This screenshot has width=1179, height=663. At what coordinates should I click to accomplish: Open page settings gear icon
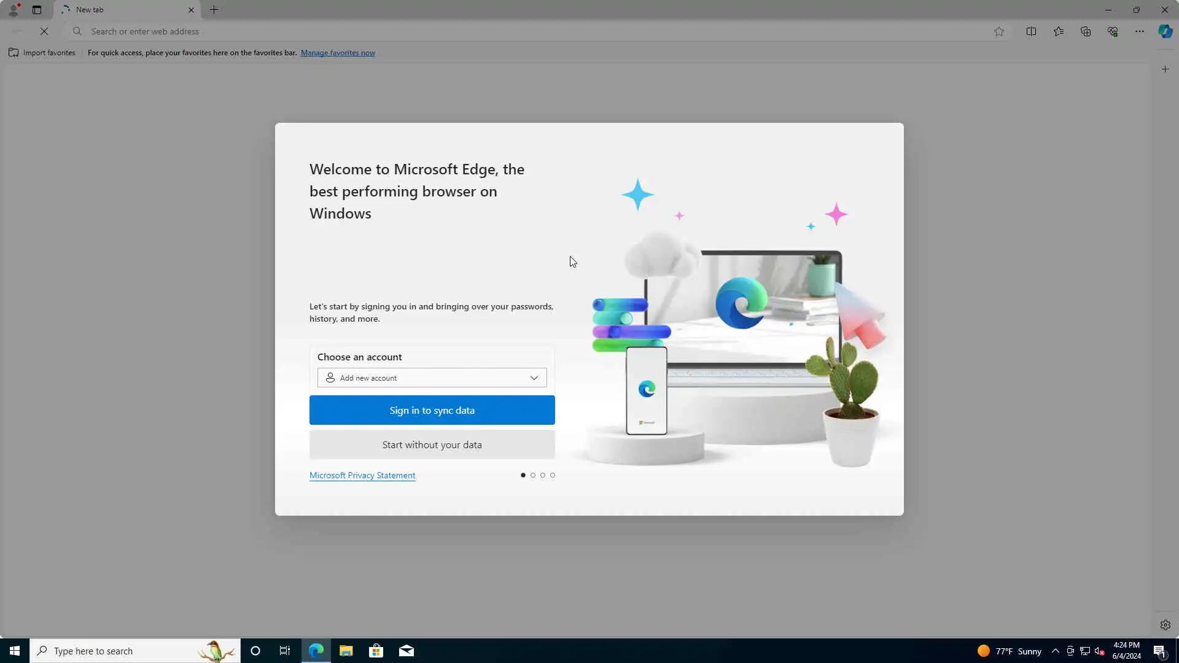[x=1165, y=625]
